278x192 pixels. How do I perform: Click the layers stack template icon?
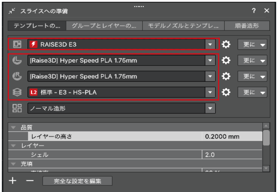pyautogui.click(x=17, y=92)
